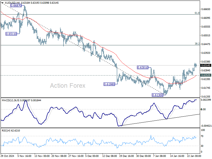
Task: Click the 0.61205 price axis value
Action: tap(206, 96)
